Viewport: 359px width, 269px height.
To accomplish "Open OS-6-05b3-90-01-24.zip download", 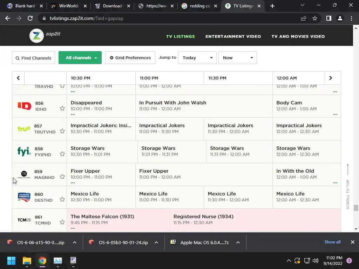I will (x=123, y=242).
